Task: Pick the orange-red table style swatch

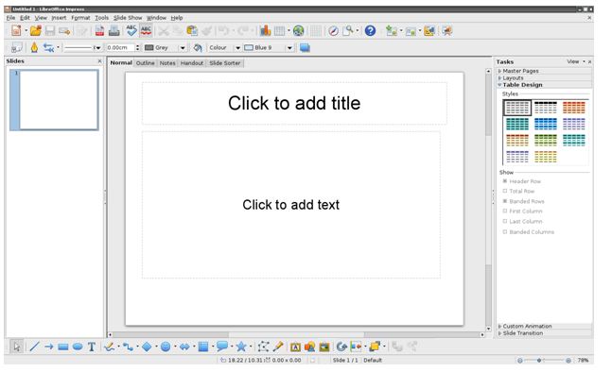Action: click(x=574, y=107)
